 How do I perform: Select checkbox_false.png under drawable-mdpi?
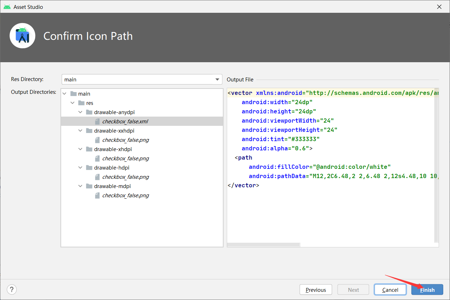tap(125, 195)
